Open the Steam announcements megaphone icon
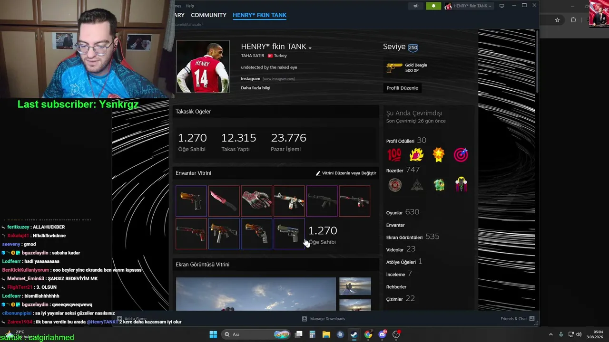Image resolution: width=609 pixels, height=342 pixels. [416, 6]
